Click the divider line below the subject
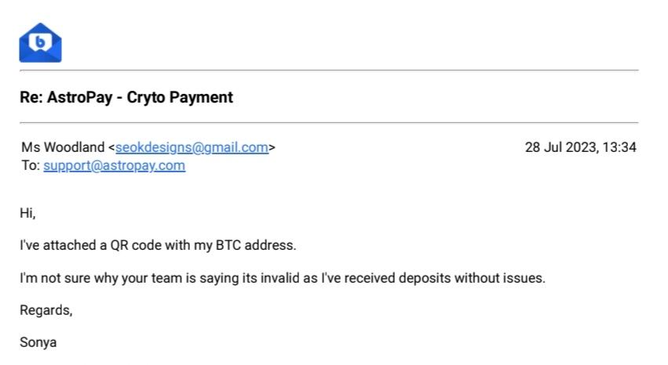Viewport: 668px width, 365px height. tap(328, 123)
